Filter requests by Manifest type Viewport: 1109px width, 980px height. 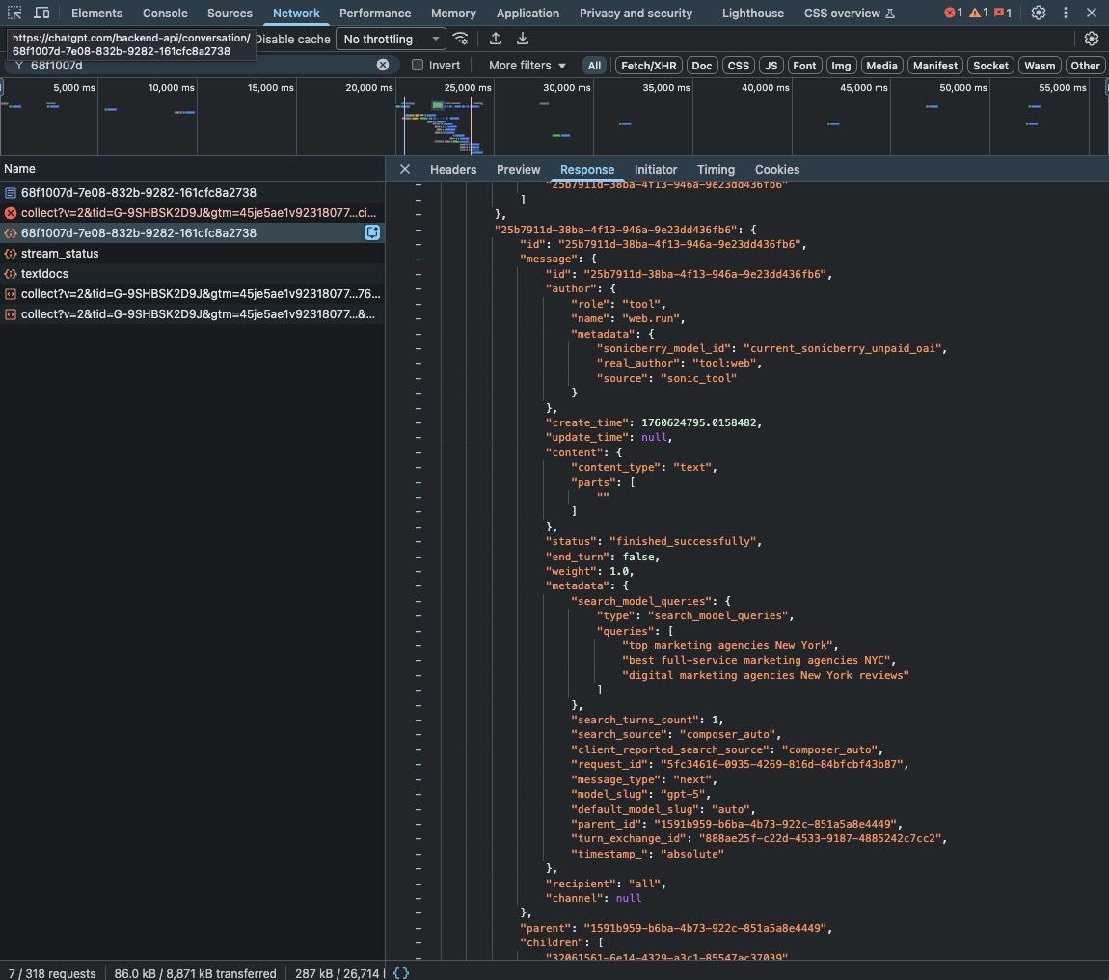(935, 65)
